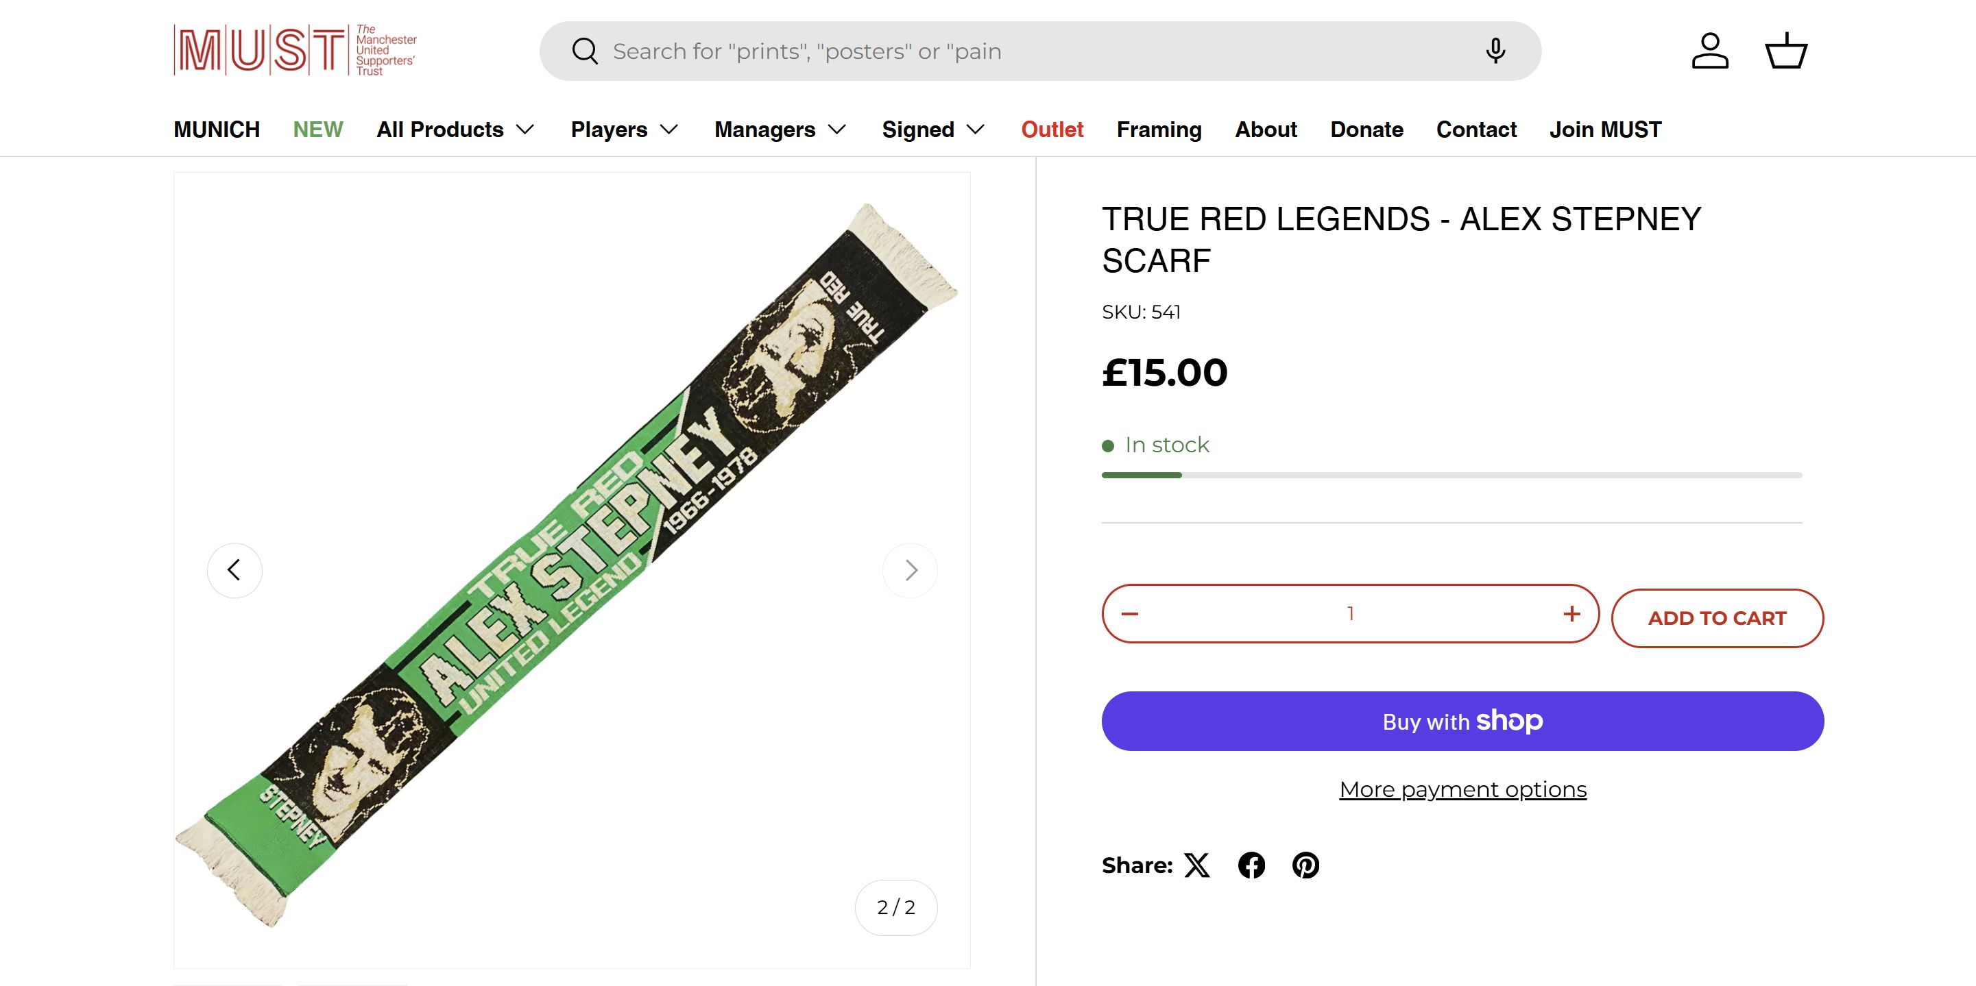1976x986 pixels.
Task: Go to previous product image
Action: coord(234,569)
